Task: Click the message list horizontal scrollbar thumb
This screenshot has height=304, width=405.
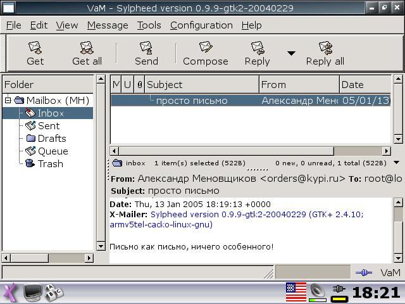Action: 227,151
